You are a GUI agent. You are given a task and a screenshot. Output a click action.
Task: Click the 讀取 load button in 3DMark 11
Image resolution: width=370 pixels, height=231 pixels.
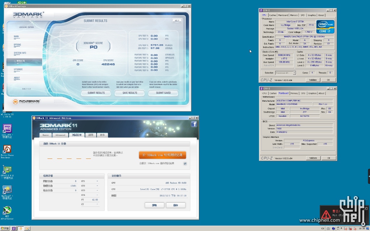[154, 205]
